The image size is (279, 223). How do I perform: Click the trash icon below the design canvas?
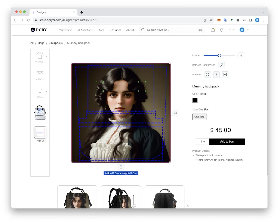(x=121, y=167)
